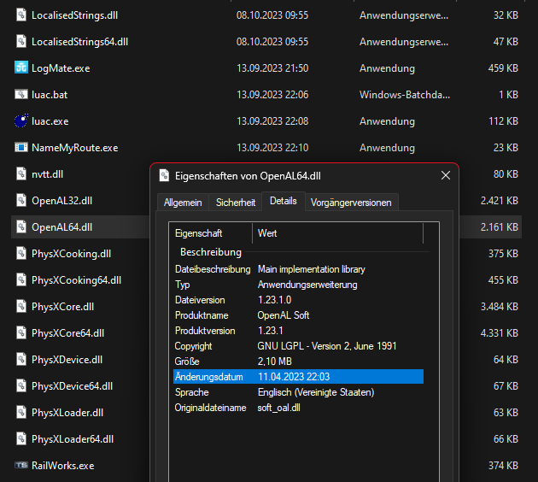Click luac.bat type Windows-Batchda...

[405, 95]
